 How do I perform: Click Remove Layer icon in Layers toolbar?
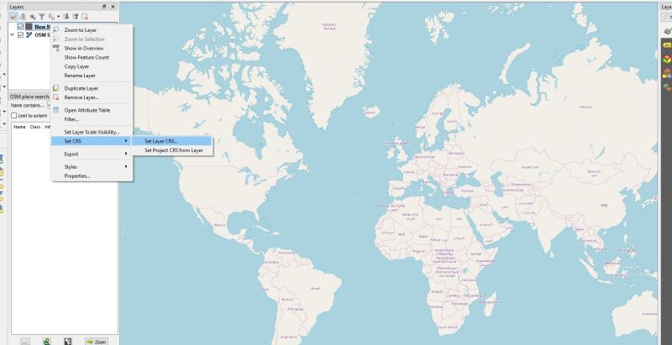click(85, 17)
